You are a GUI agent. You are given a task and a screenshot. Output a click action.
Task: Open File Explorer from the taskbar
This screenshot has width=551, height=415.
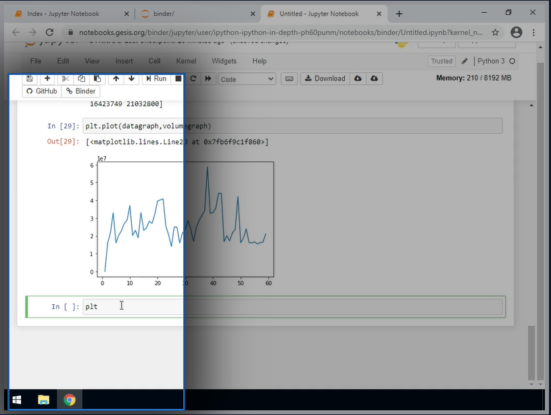click(43, 400)
